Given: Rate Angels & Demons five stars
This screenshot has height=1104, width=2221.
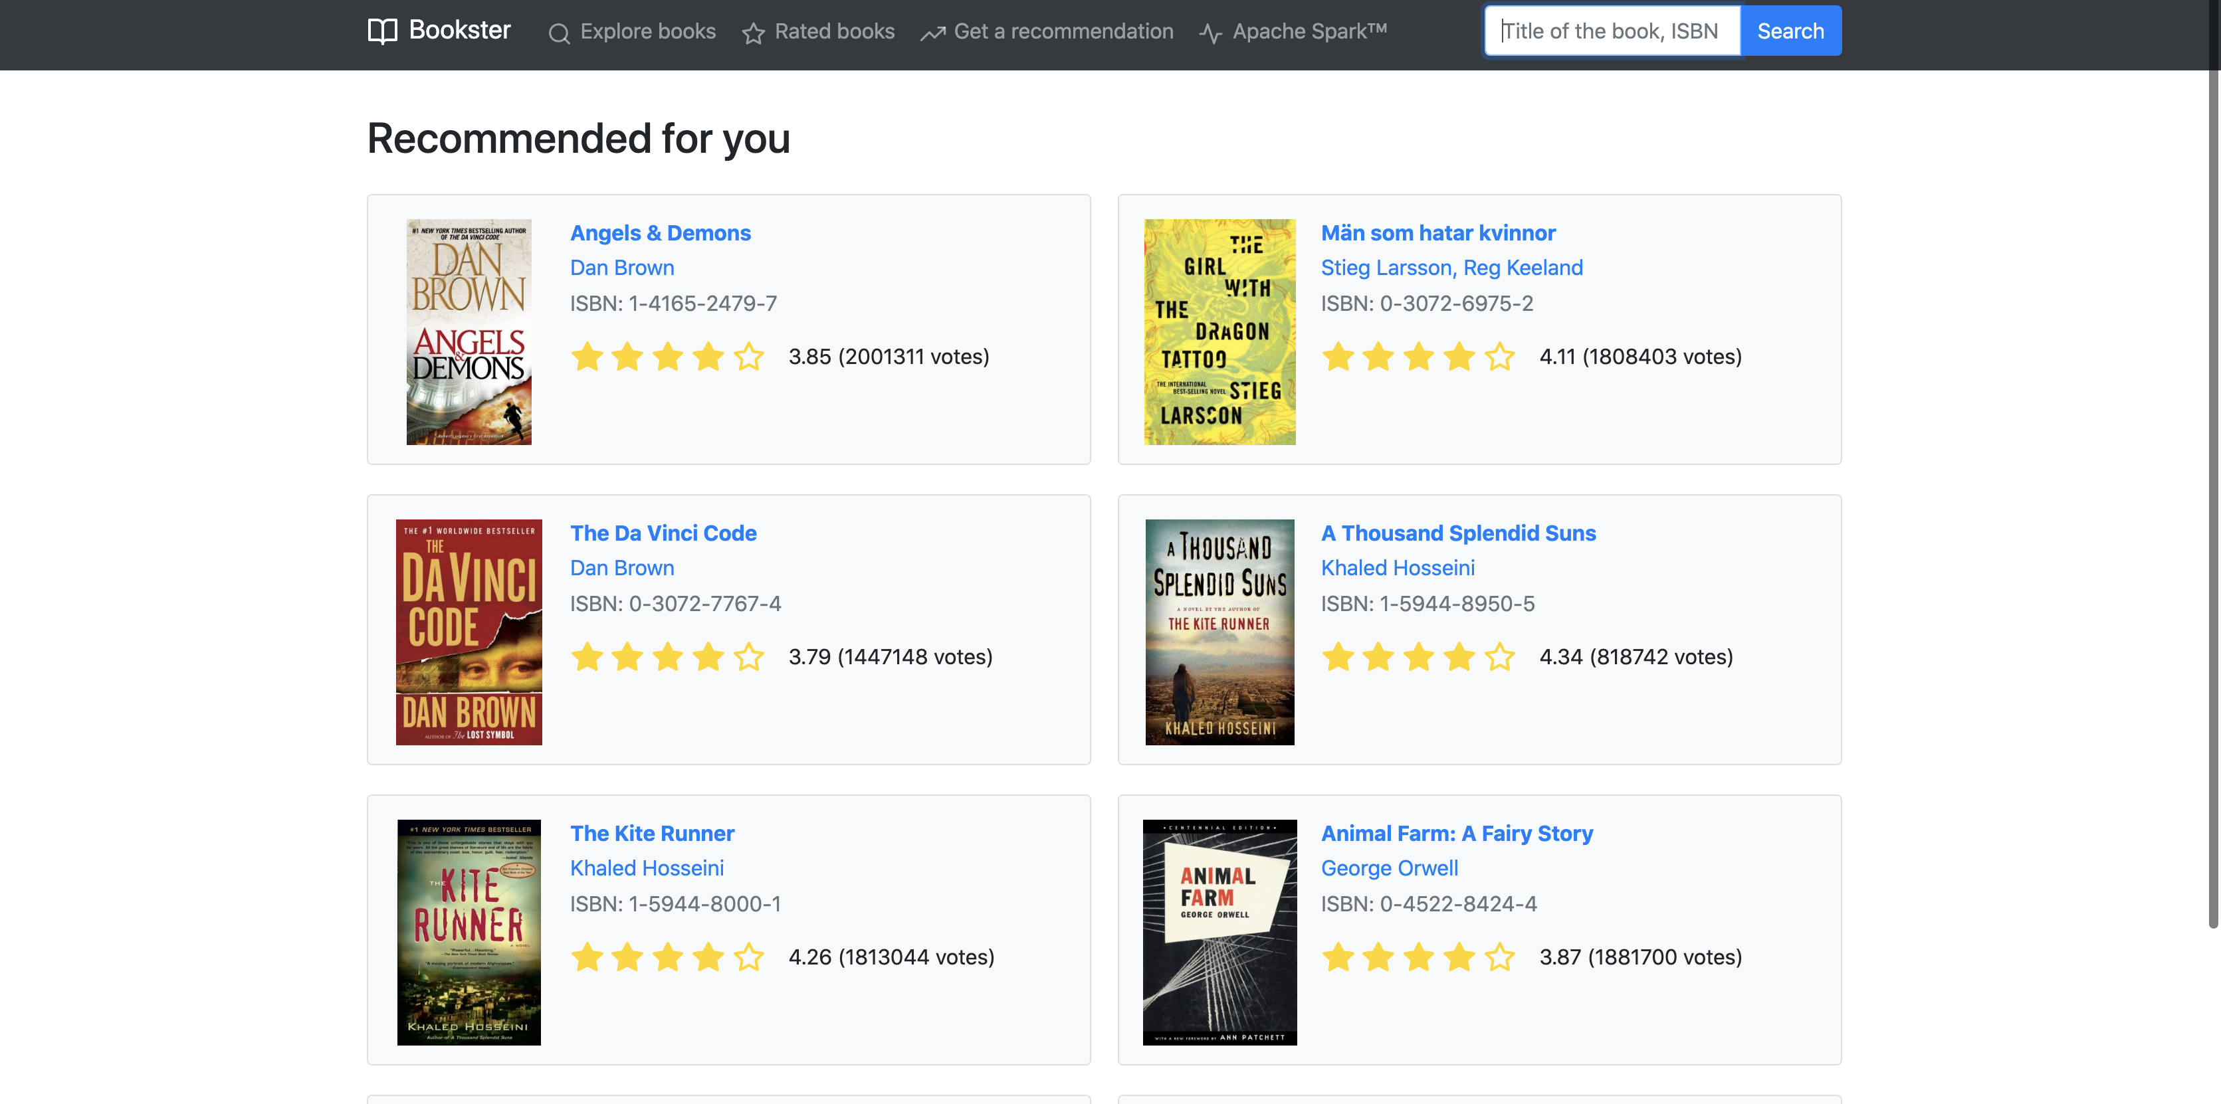Looking at the screenshot, I should 748,356.
